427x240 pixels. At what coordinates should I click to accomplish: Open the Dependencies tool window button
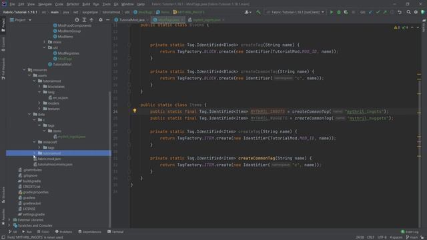coord(89,232)
